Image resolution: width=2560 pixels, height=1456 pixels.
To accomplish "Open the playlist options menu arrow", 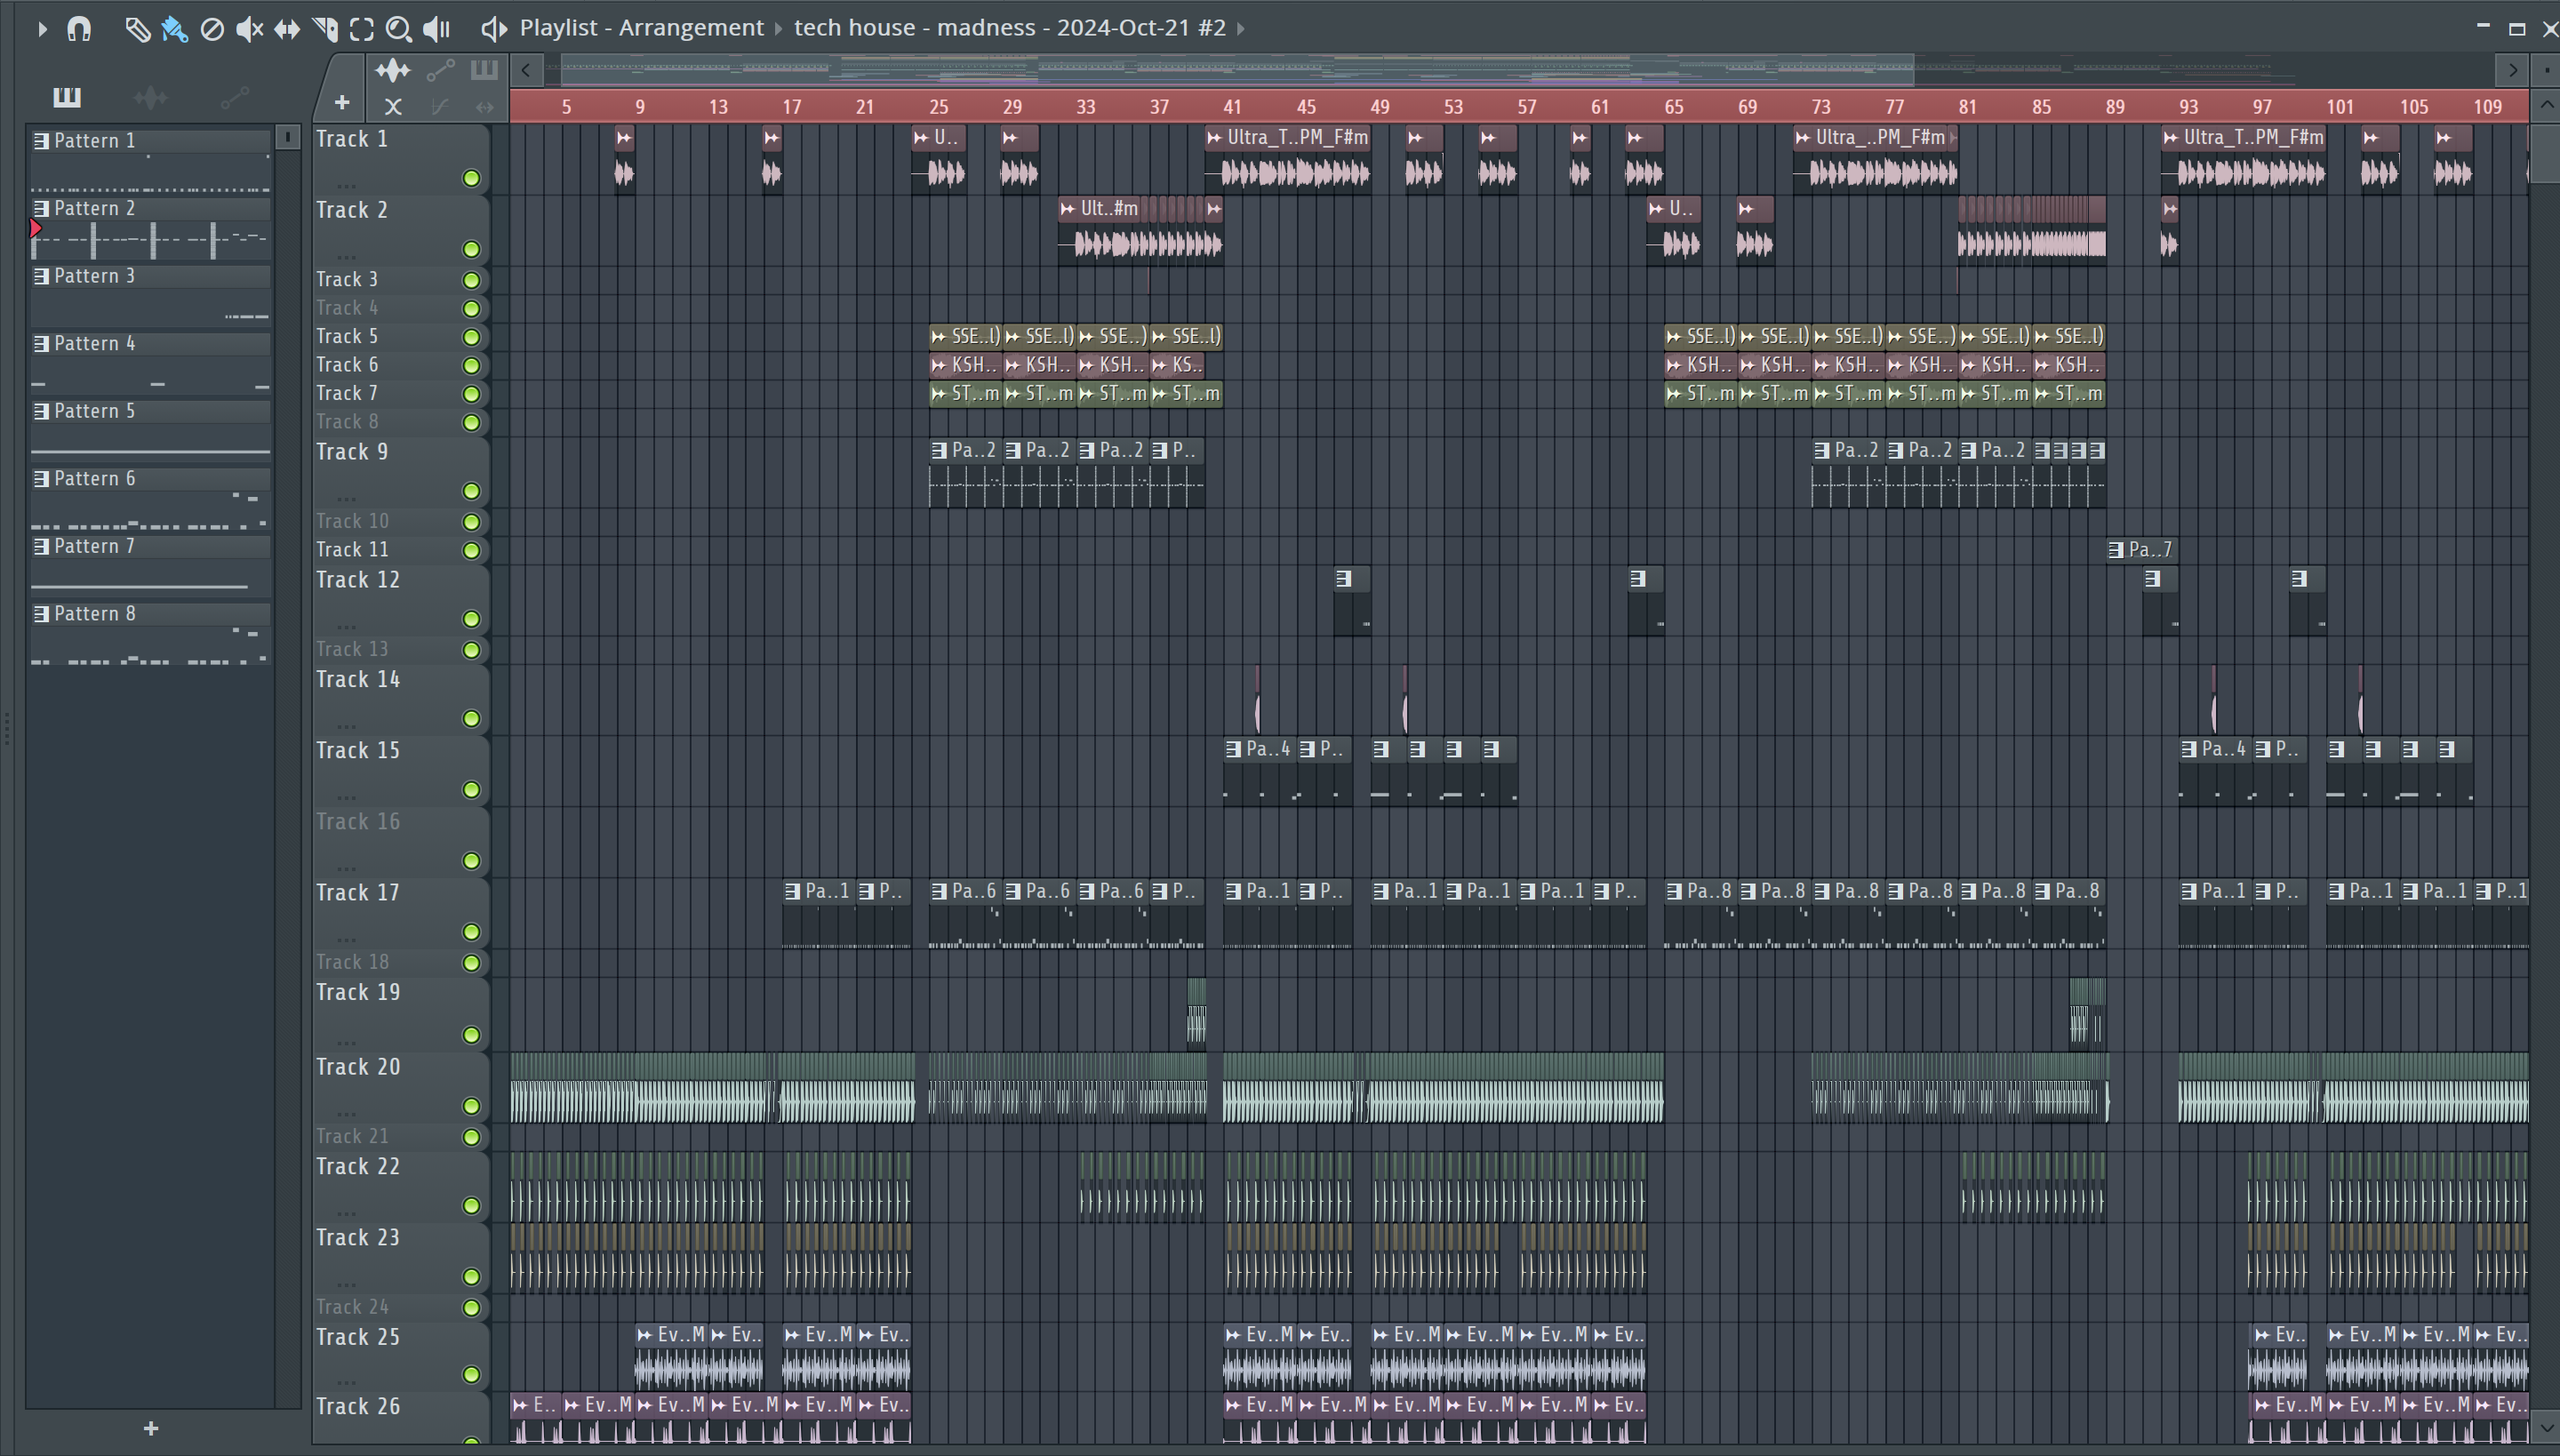I will click(x=41, y=28).
